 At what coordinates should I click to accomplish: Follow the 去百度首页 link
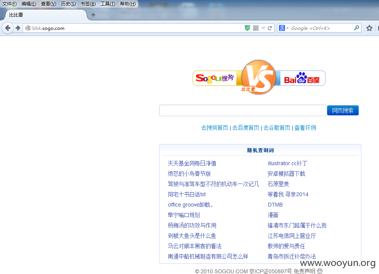246,128
